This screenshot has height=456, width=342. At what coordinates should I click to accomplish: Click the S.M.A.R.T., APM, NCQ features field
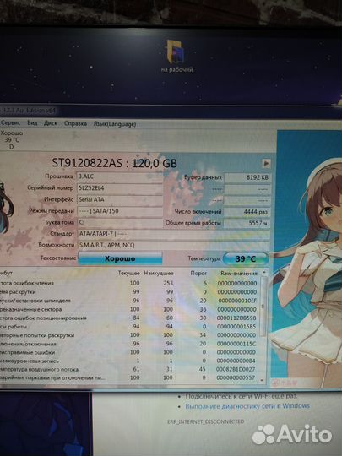pos(173,245)
